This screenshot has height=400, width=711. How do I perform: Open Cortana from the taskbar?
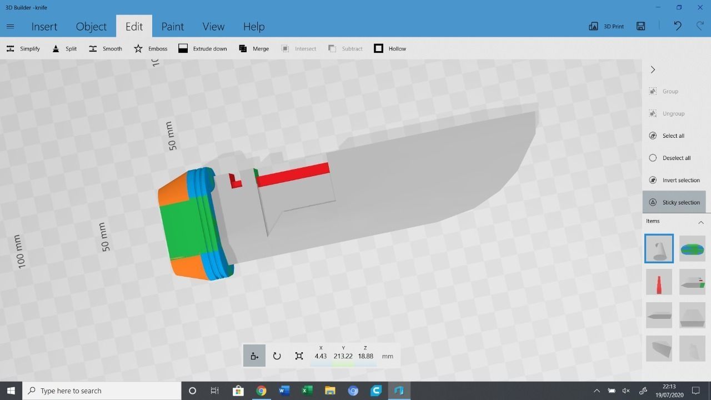click(192, 391)
